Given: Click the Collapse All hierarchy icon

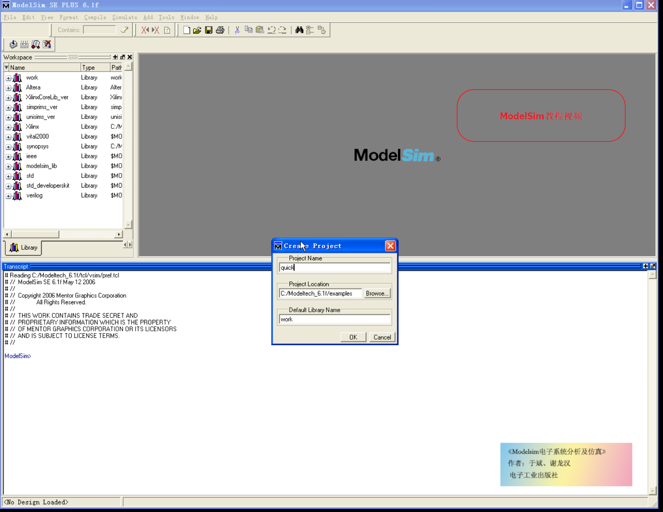Looking at the screenshot, I should (310, 30).
